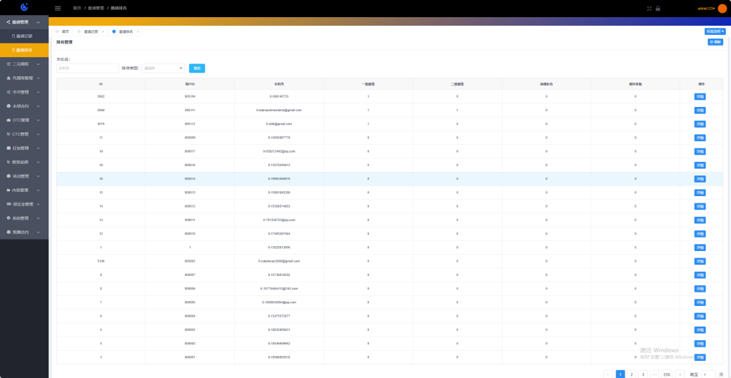
Task: Click the hamburger menu collapse icon
Action: (58, 8)
